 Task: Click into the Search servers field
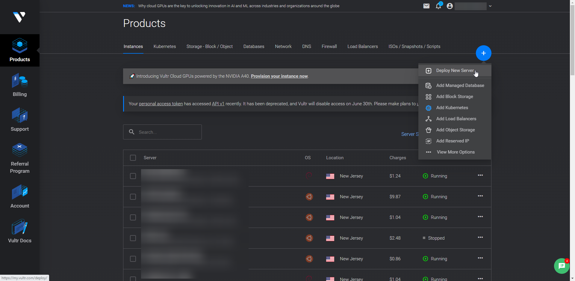pyautogui.click(x=168, y=132)
